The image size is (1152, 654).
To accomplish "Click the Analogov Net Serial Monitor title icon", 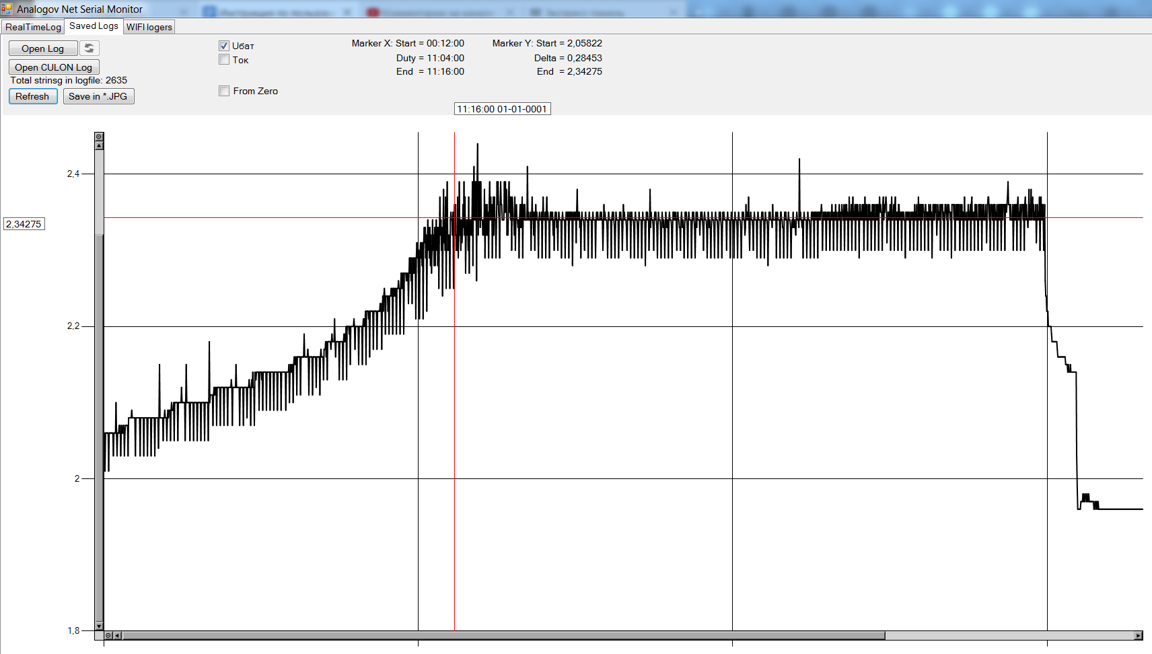I will tap(7, 9).
